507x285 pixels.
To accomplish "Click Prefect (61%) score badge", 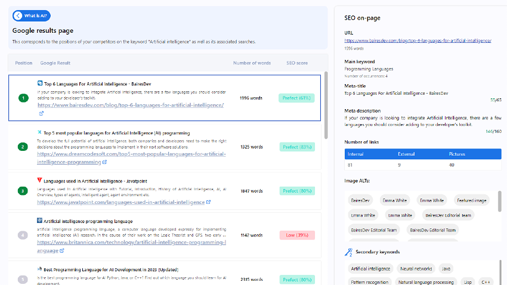I will [x=296, y=98].
